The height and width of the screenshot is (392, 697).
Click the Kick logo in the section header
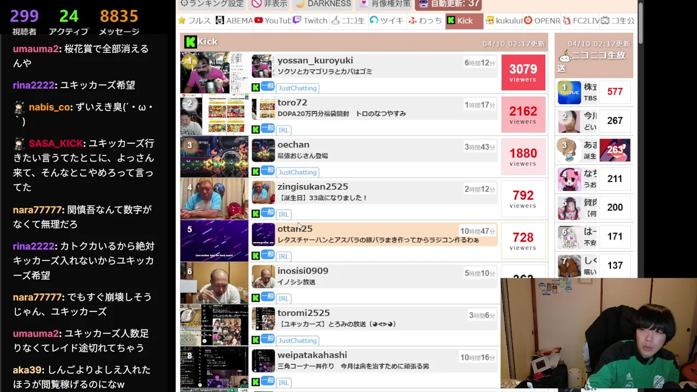[x=190, y=41]
